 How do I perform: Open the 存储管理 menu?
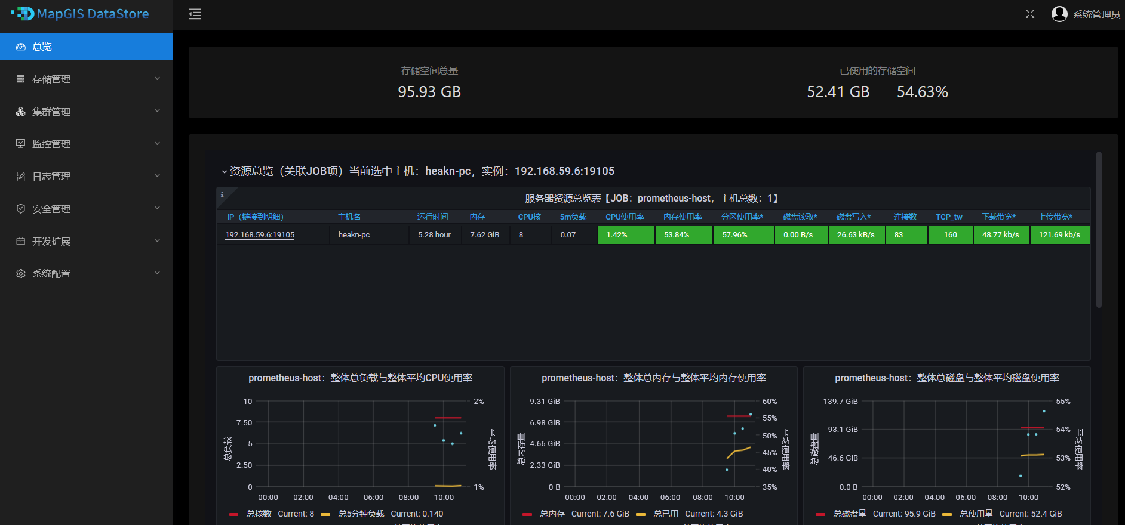tap(87, 79)
